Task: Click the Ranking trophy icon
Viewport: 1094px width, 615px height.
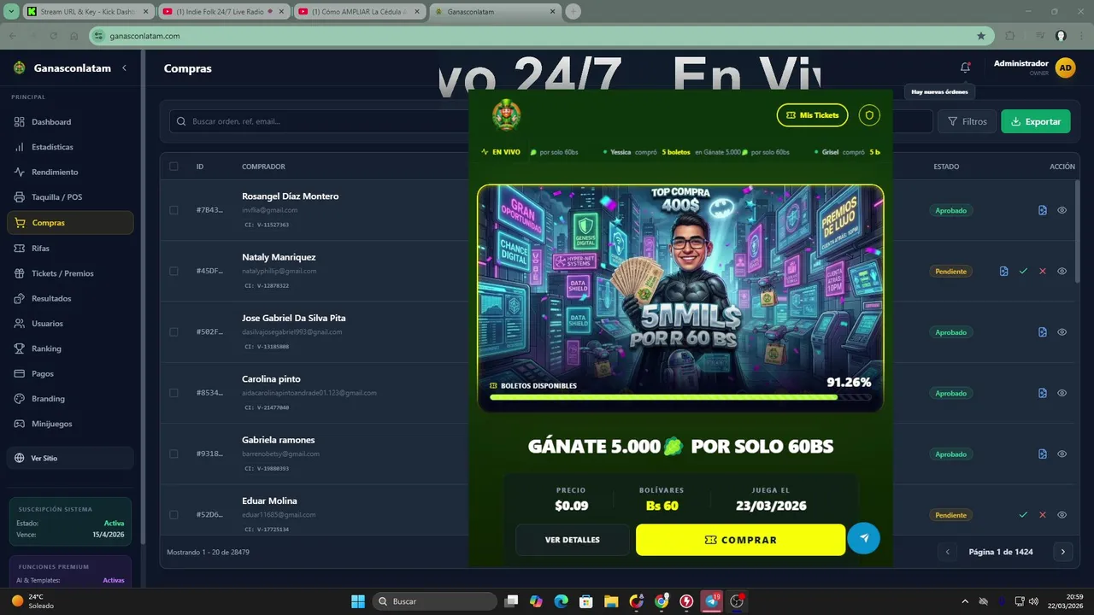Action: [x=20, y=348]
